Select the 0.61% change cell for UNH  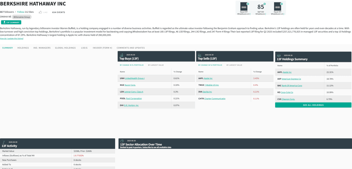coord(183,78)
